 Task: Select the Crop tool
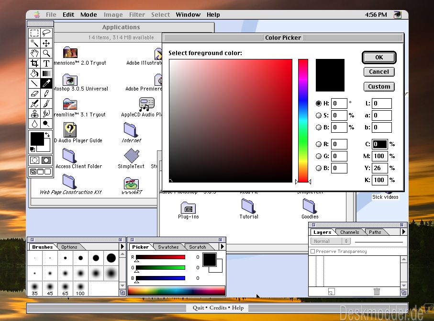coord(34,63)
